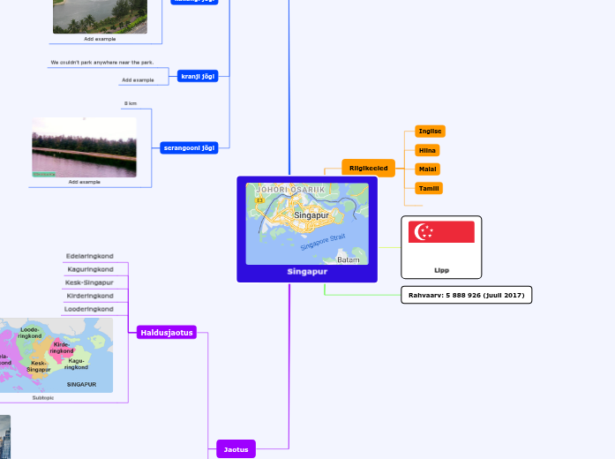Click the Subtopic label under districts map
615x459 pixels.
pos(43,398)
